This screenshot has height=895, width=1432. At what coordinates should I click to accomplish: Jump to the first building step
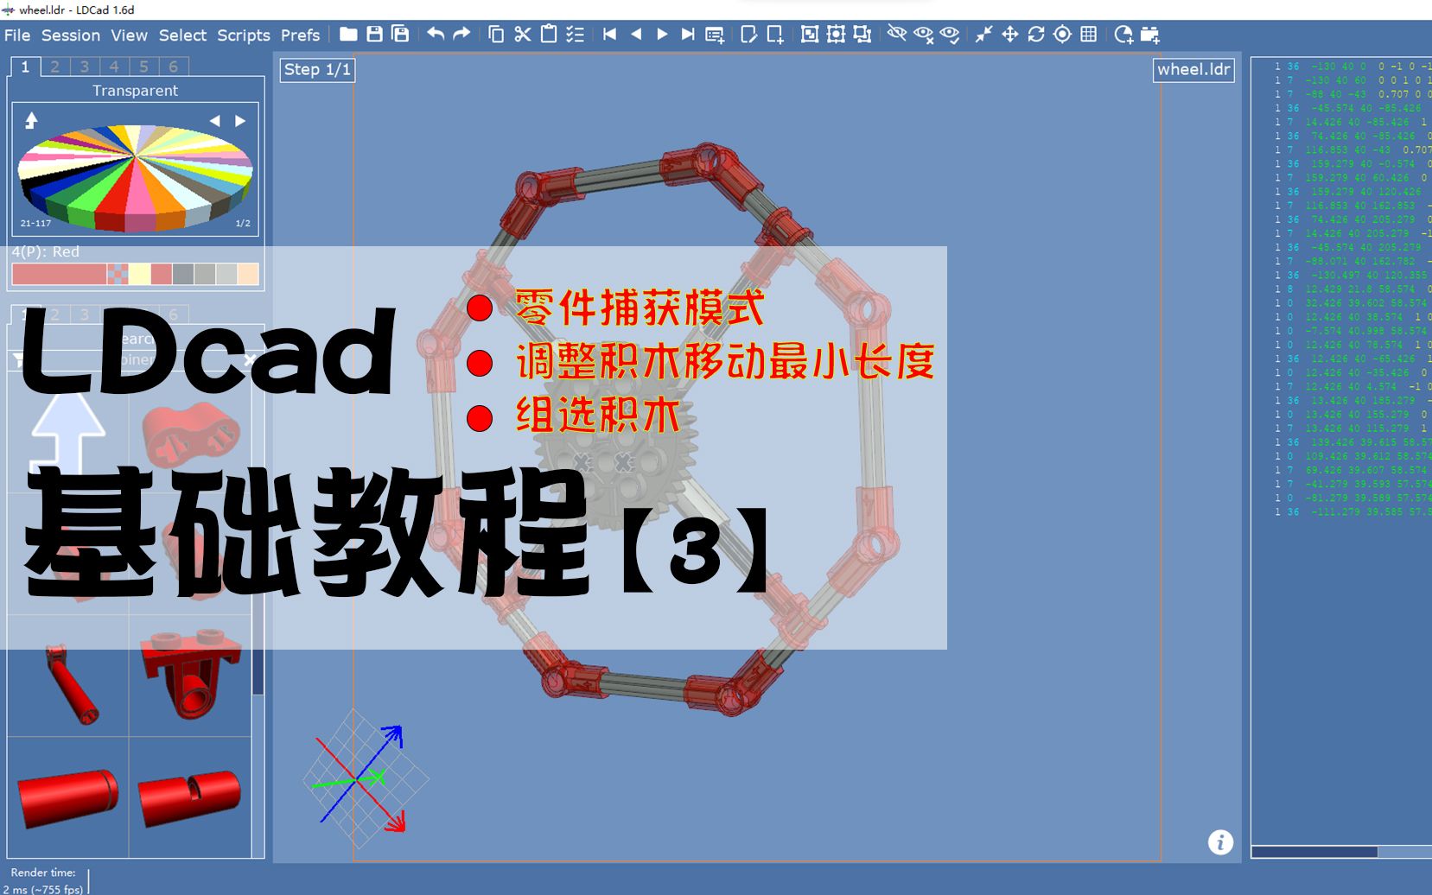(x=610, y=35)
